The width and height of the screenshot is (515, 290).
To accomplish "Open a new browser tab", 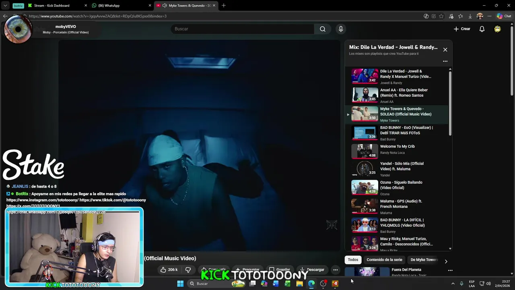I will (224, 6).
